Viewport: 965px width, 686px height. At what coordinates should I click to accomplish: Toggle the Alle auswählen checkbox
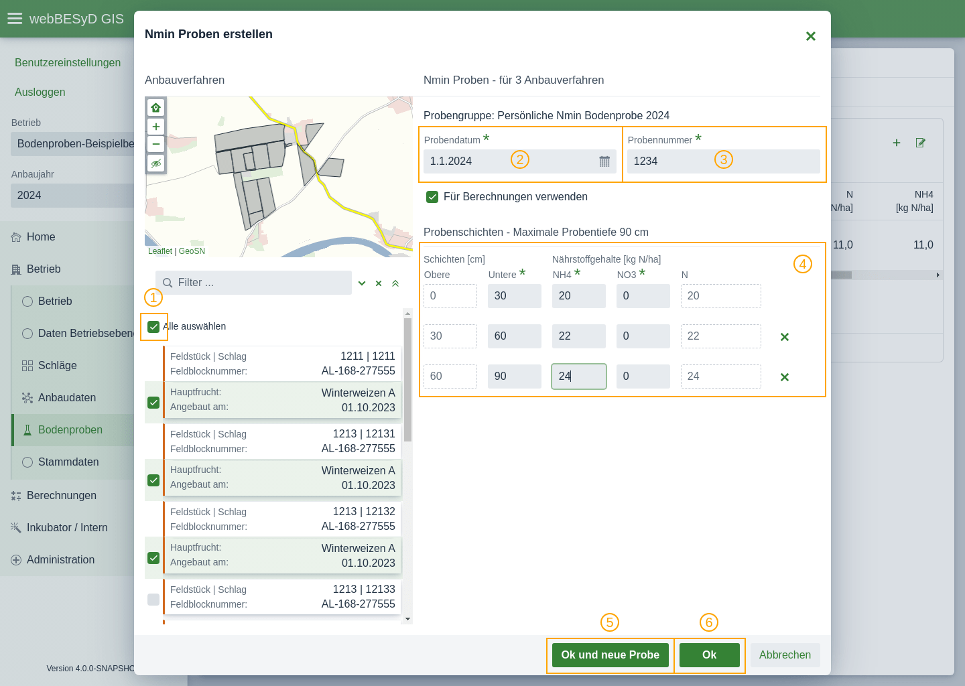tap(153, 327)
